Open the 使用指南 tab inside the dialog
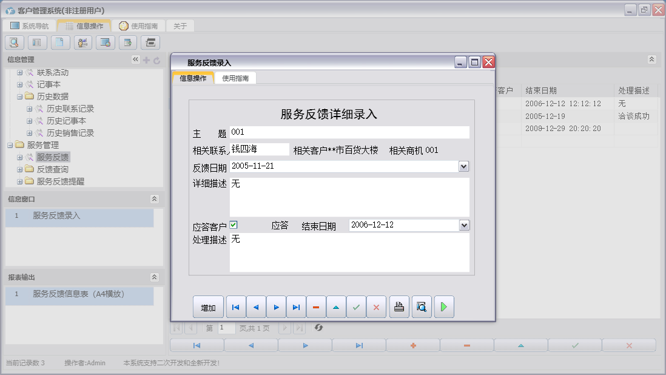The width and height of the screenshot is (666, 375). point(235,78)
